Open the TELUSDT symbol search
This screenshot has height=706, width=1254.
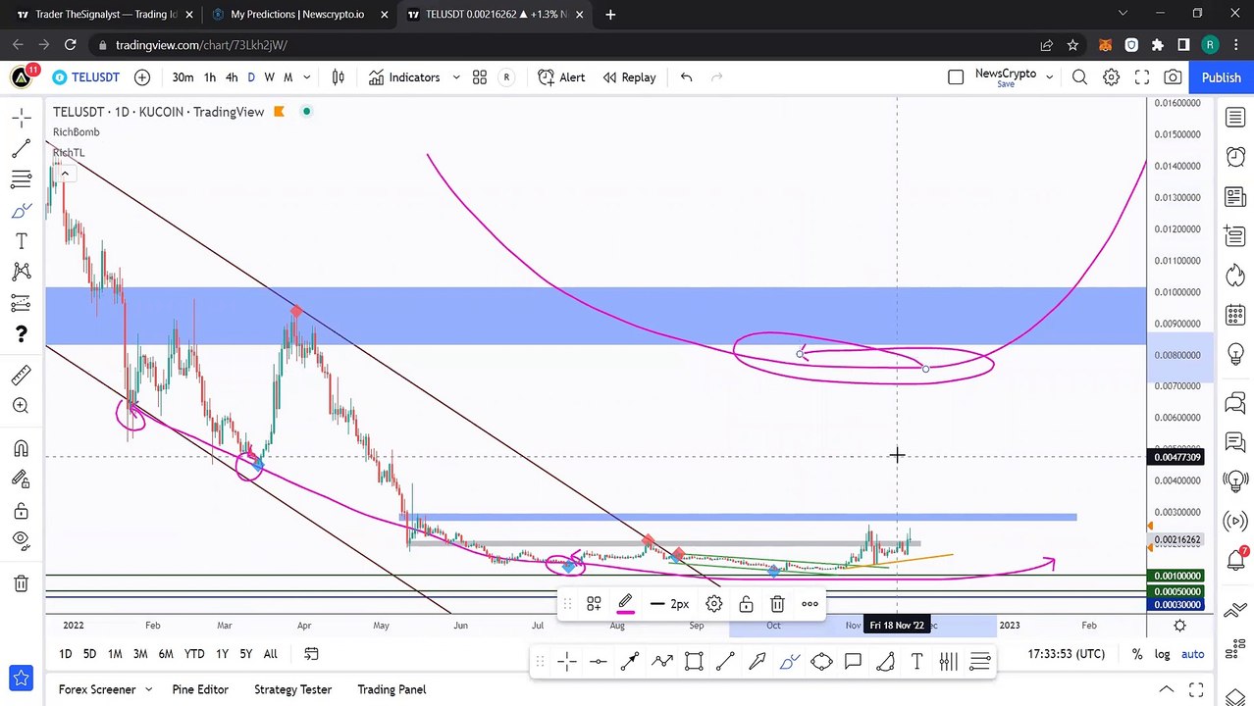[86, 77]
